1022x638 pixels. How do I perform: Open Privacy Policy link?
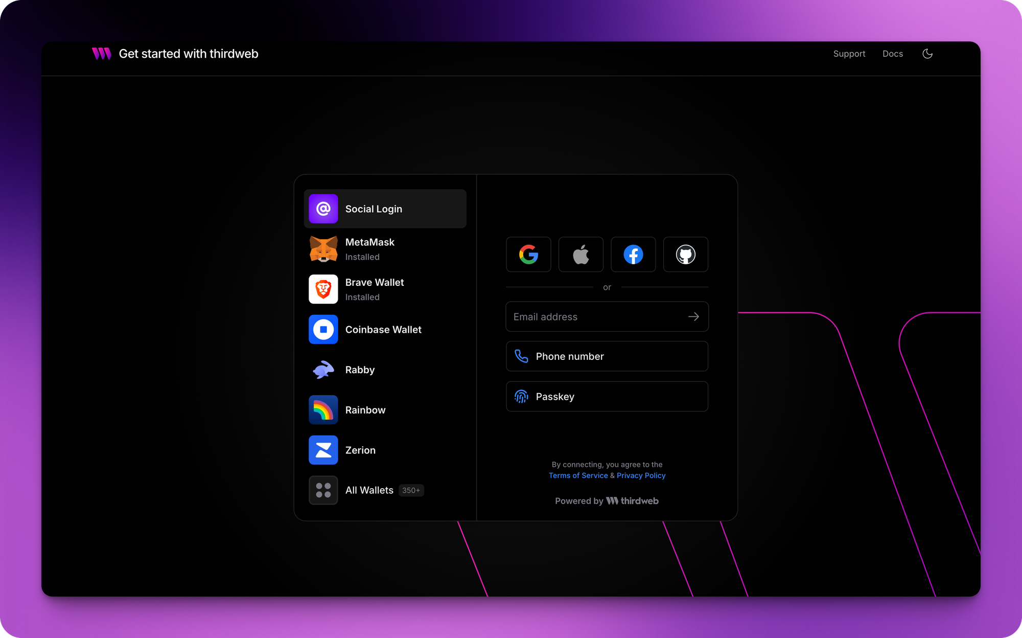(x=641, y=475)
